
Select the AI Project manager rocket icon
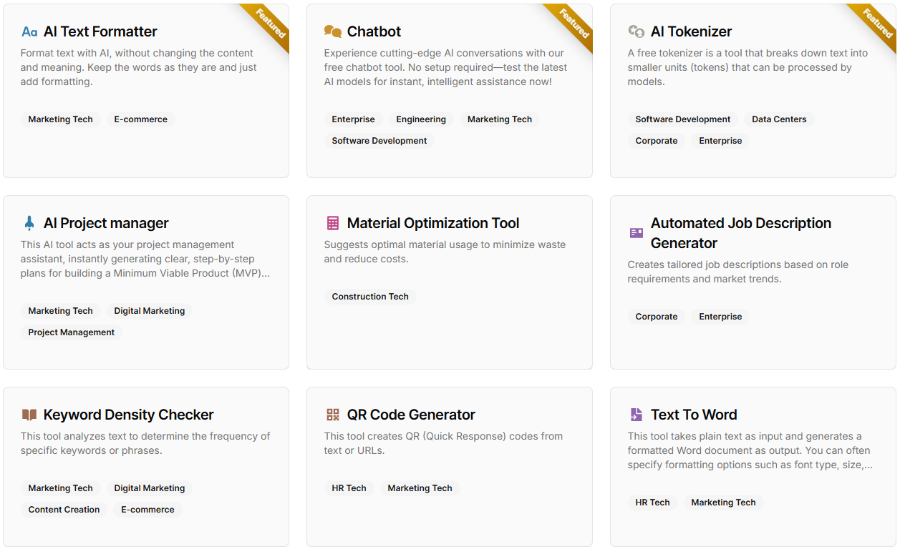(29, 222)
